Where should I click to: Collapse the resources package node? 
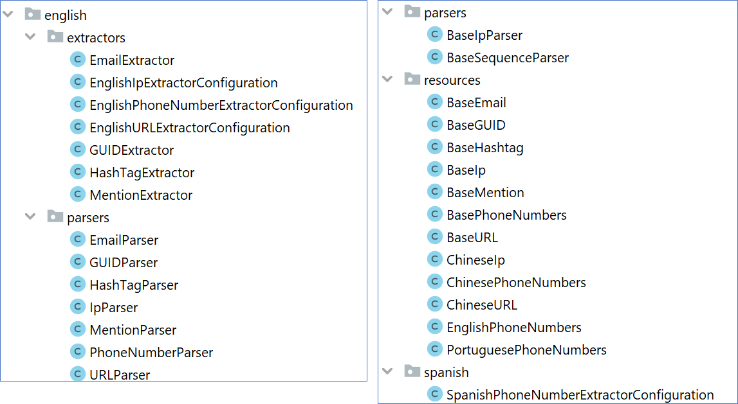(387, 79)
